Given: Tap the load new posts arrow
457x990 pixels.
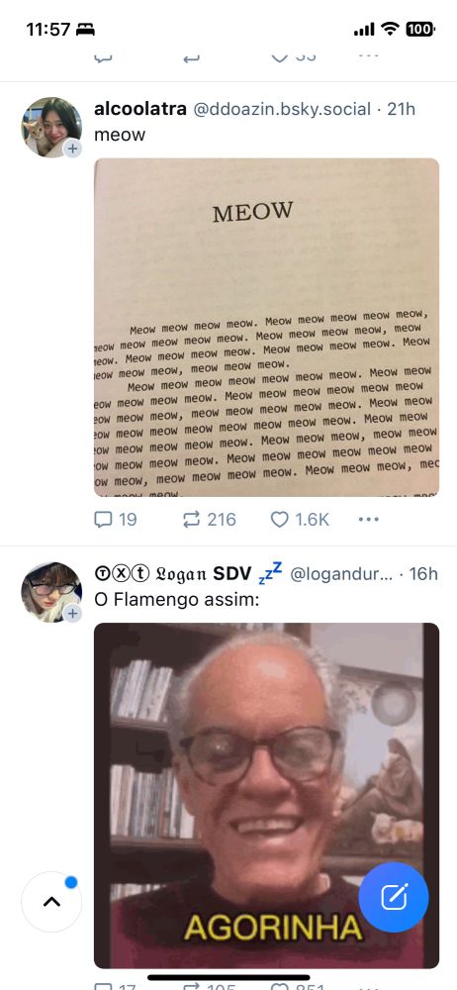Looking at the screenshot, I should tap(51, 902).
